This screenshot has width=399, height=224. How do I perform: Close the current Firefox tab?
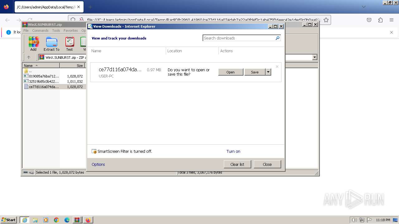pyautogui.click(x=78, y=7)
